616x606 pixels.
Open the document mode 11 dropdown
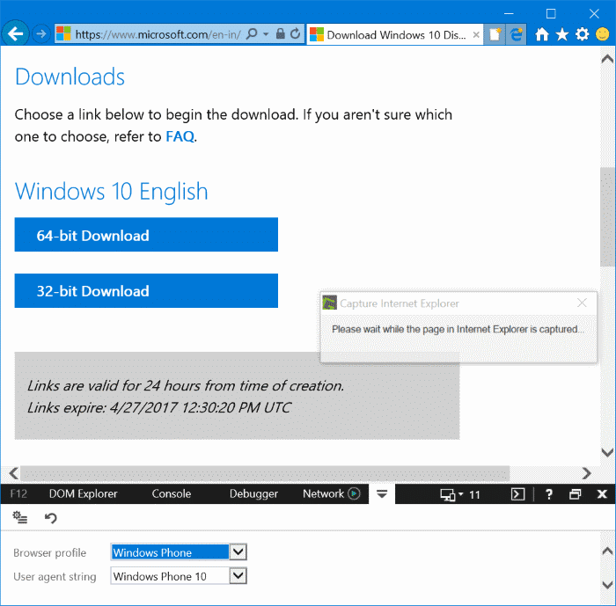pos(459,494)
